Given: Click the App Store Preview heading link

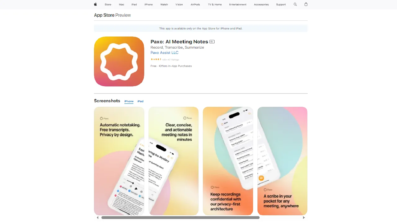Looking at the screenshot, I should pos(112,15).
